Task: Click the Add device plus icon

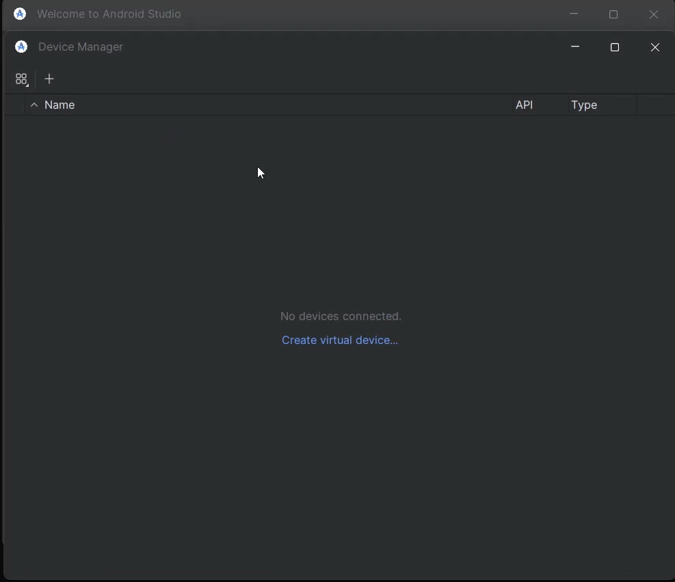Action: [49, 79]
